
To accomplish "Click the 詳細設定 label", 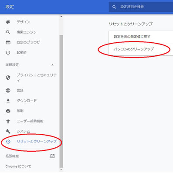I will [12, 65].
